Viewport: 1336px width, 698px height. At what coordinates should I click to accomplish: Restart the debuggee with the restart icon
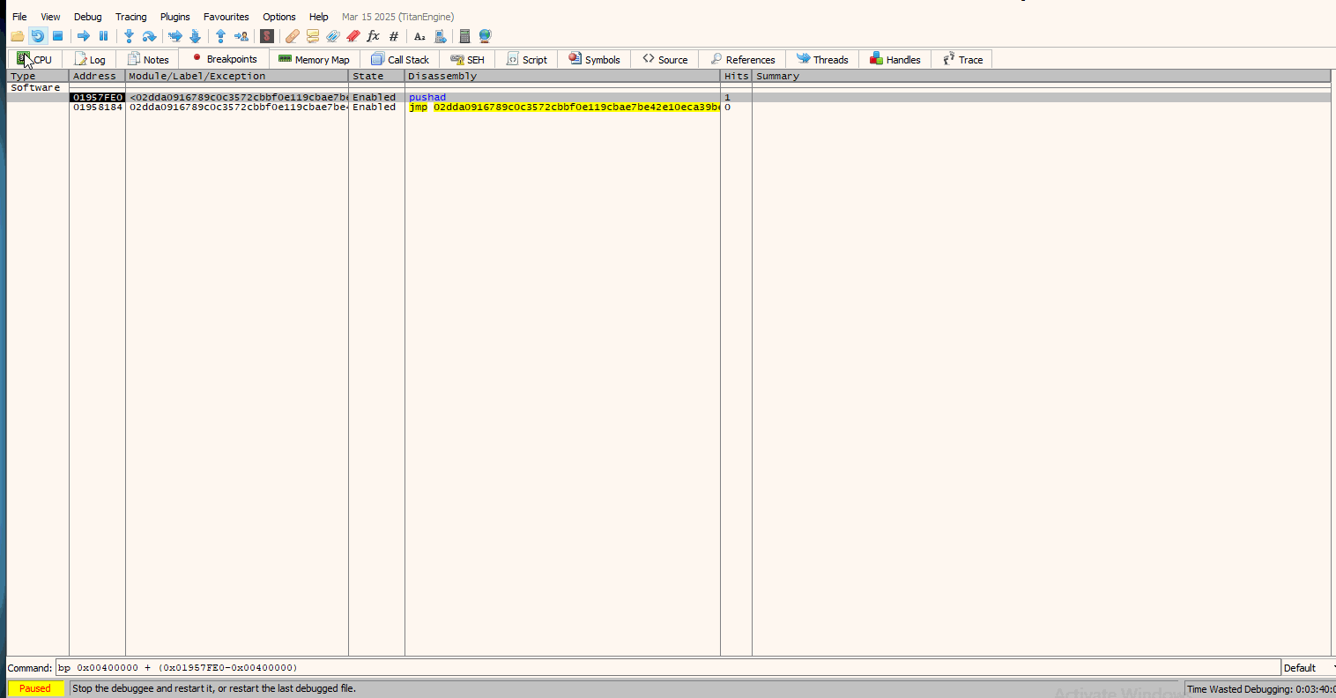37,36
